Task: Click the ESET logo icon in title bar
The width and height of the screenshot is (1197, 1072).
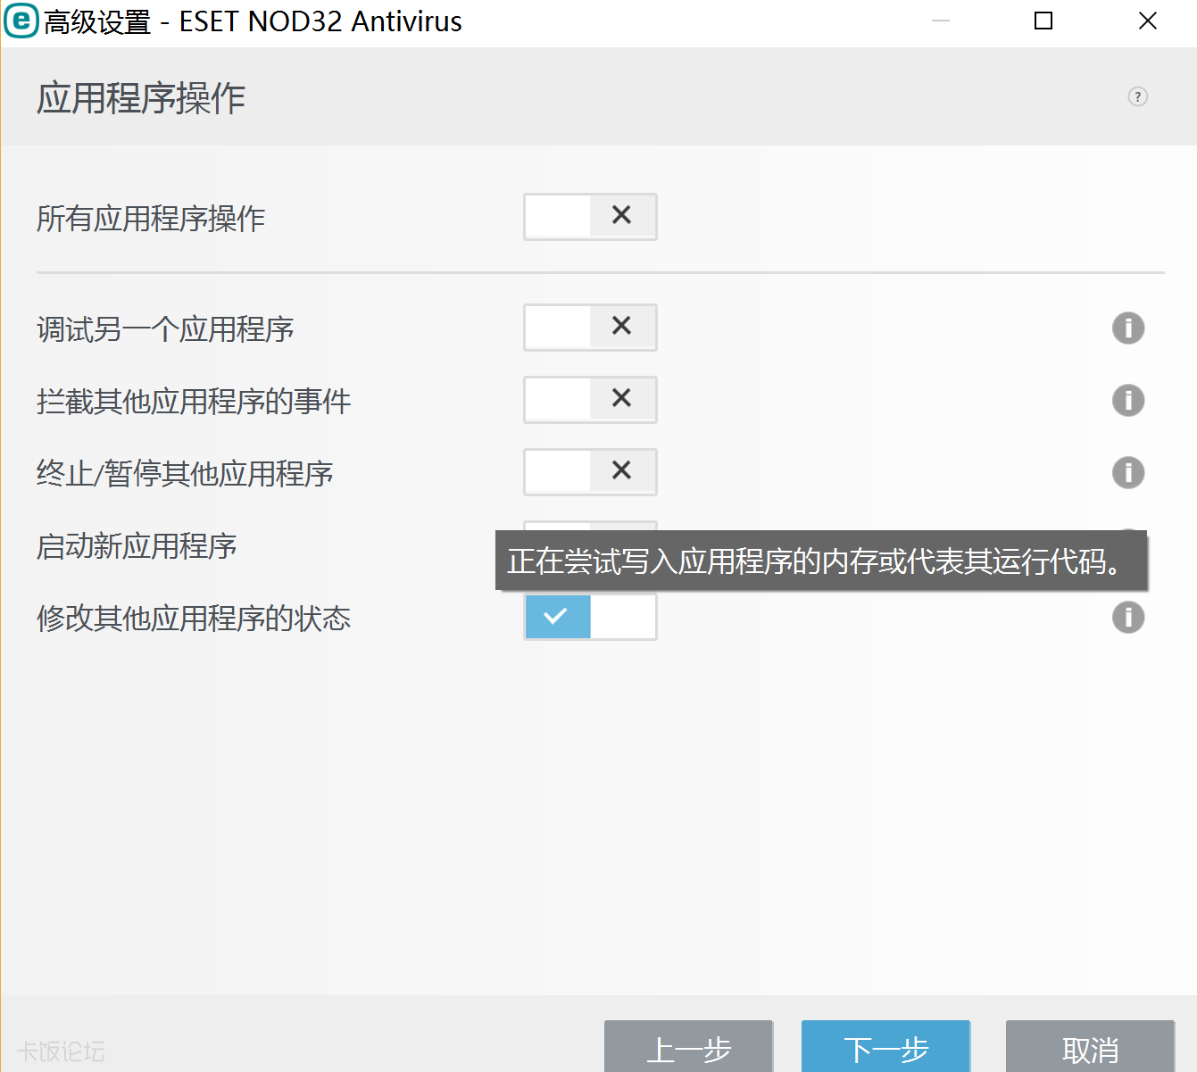Action: 21,21
